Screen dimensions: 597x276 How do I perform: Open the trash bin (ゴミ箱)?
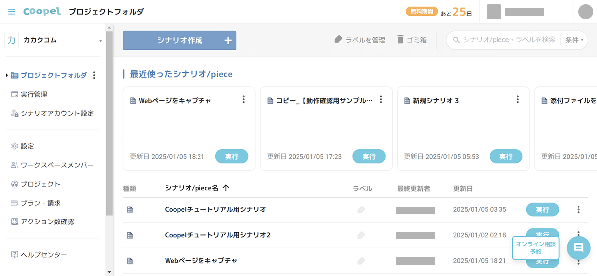tap(411, 40)
